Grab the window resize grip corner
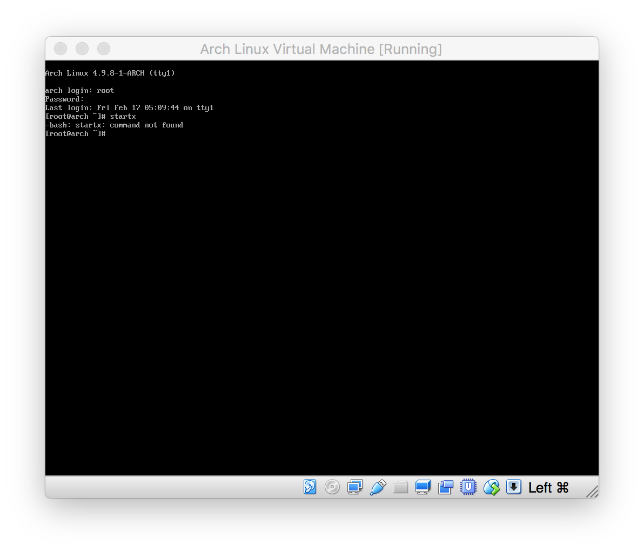The height and width of the screenshot is (552, 644). (592, 492)
